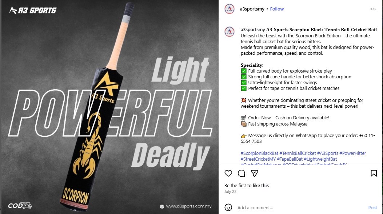Follow the a3sportsmy account

(277, 9)
